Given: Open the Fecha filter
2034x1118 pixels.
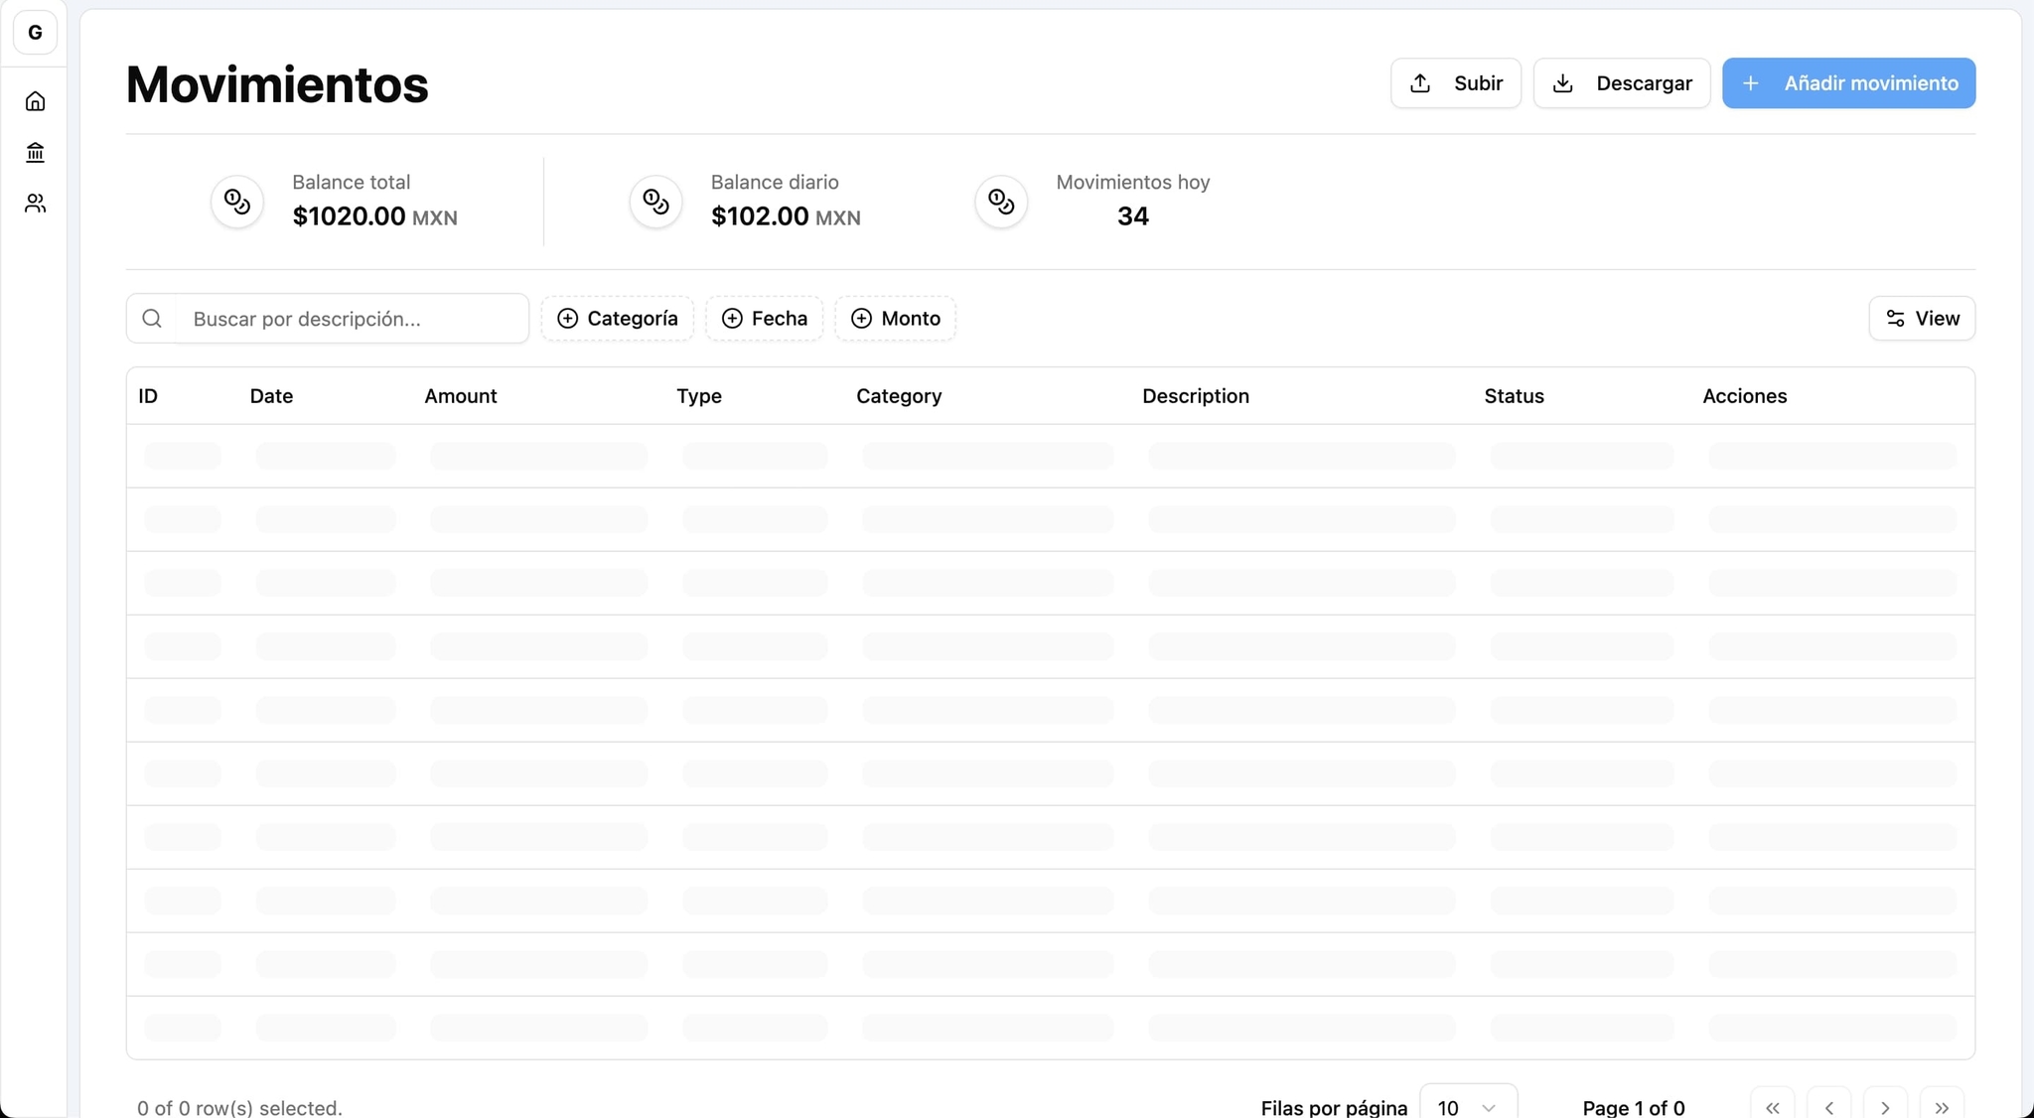Looking at the screenshot, I should 764,319.
